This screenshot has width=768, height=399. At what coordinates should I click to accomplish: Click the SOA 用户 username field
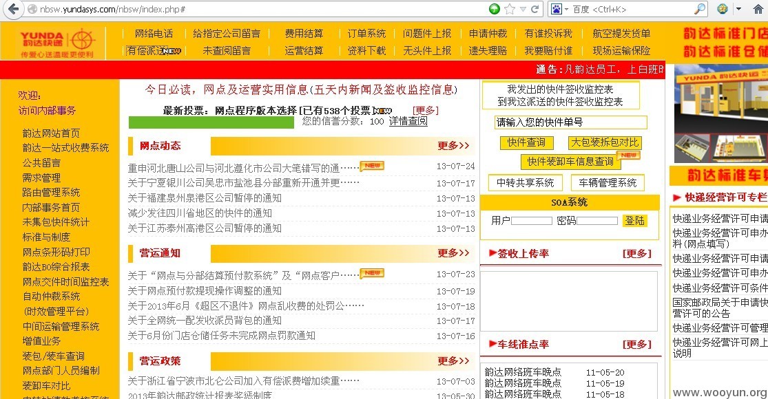pos(532,221)
